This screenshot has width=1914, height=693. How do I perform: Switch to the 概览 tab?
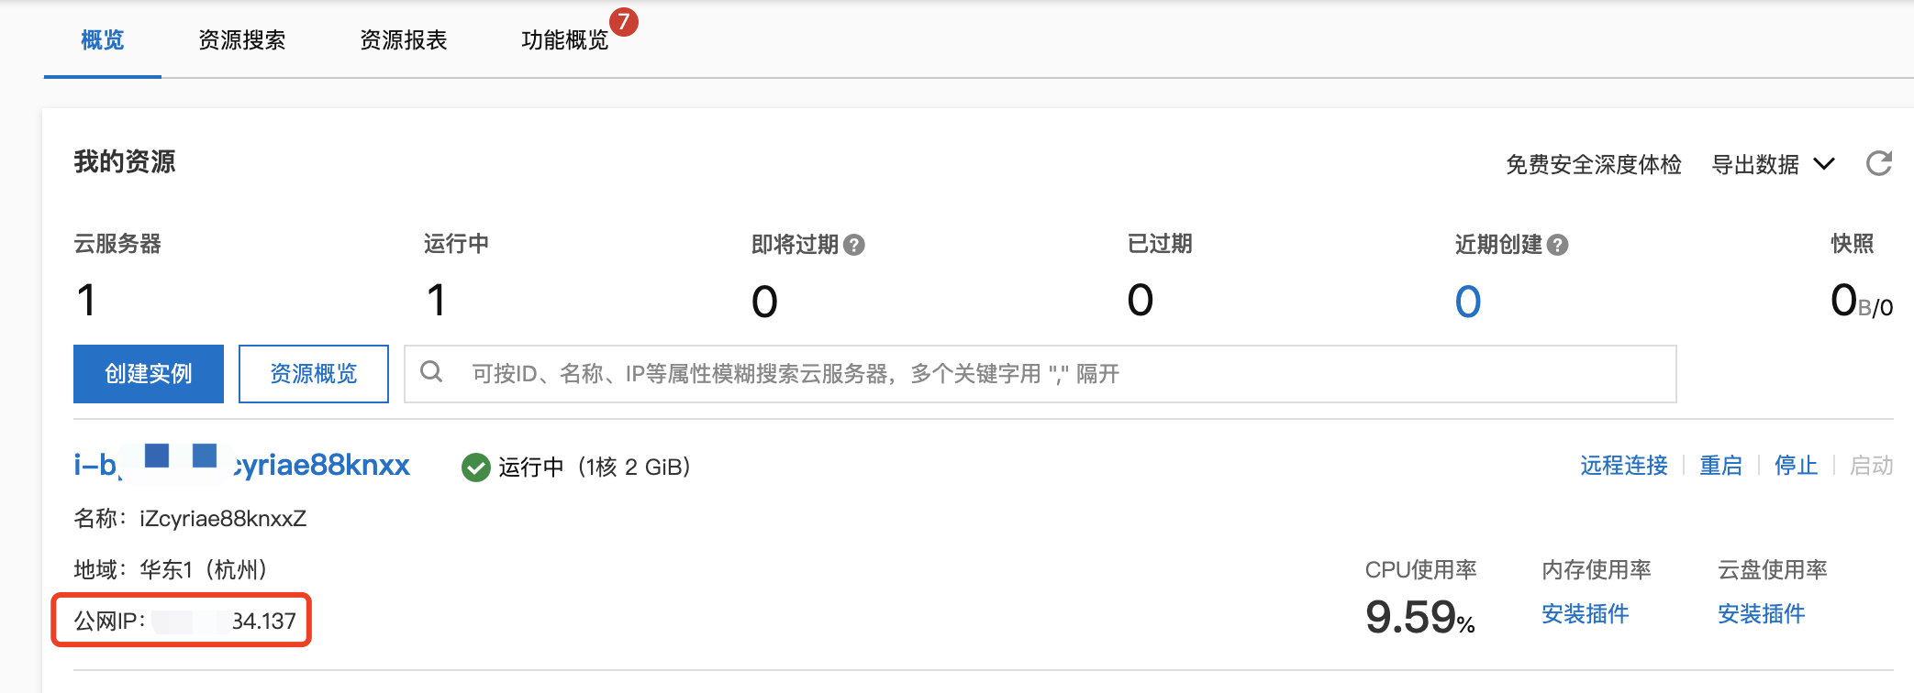click(x=103, y=39)
